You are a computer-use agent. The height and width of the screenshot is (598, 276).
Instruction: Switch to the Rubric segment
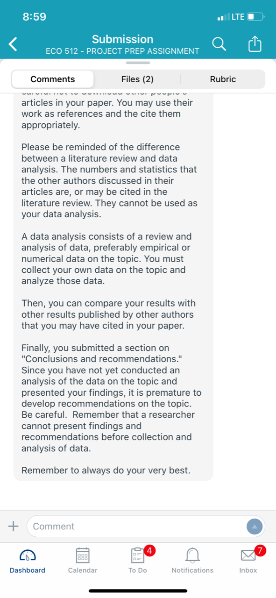(x=223, y=79)
